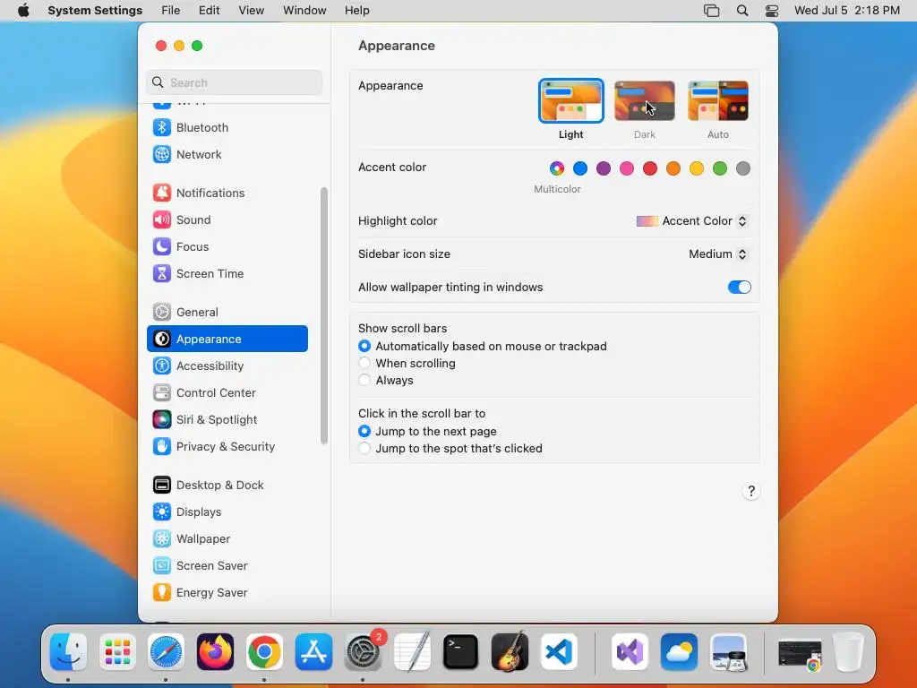Screen dimensions: 917x688
Task: Pick the purple accent color
Action: point(604,169)
